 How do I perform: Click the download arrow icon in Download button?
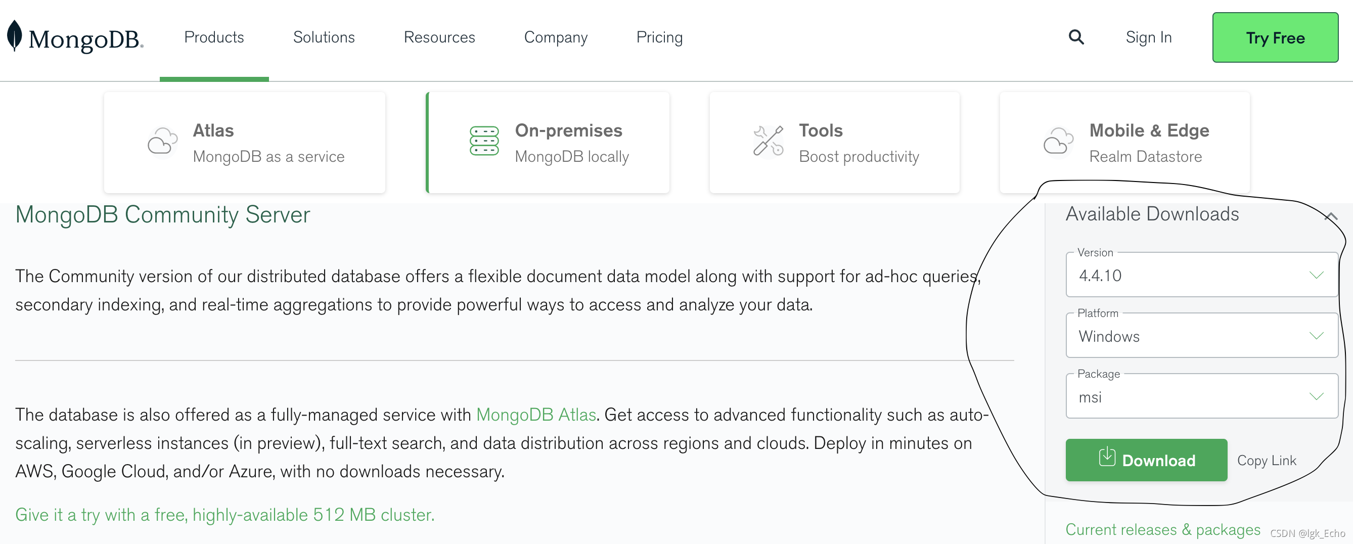1107,457
